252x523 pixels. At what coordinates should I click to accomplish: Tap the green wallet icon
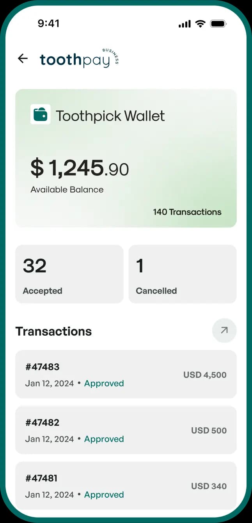pos(41,114)
